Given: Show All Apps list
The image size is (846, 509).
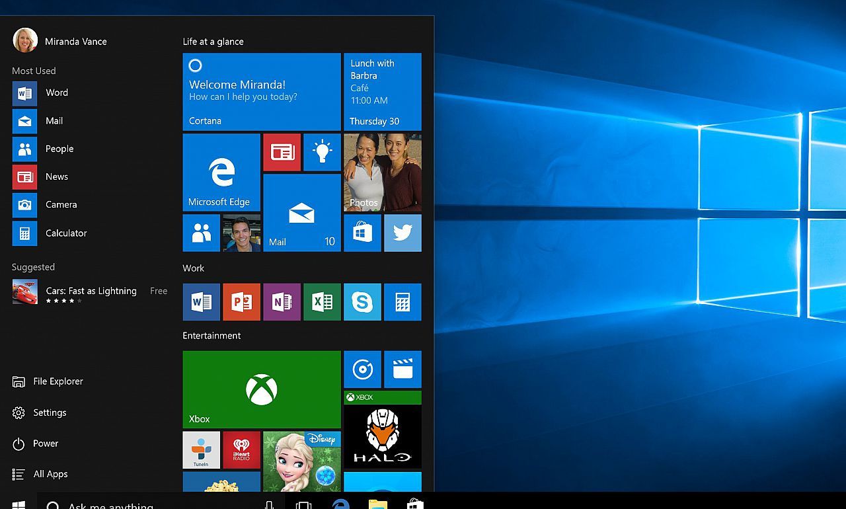Looking at the screenshot, I should (x=40, y=474).
